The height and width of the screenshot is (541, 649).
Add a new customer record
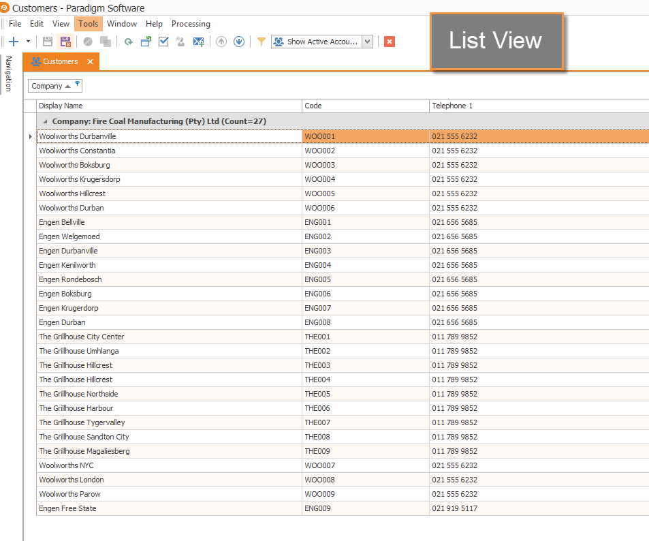(14, 41)
